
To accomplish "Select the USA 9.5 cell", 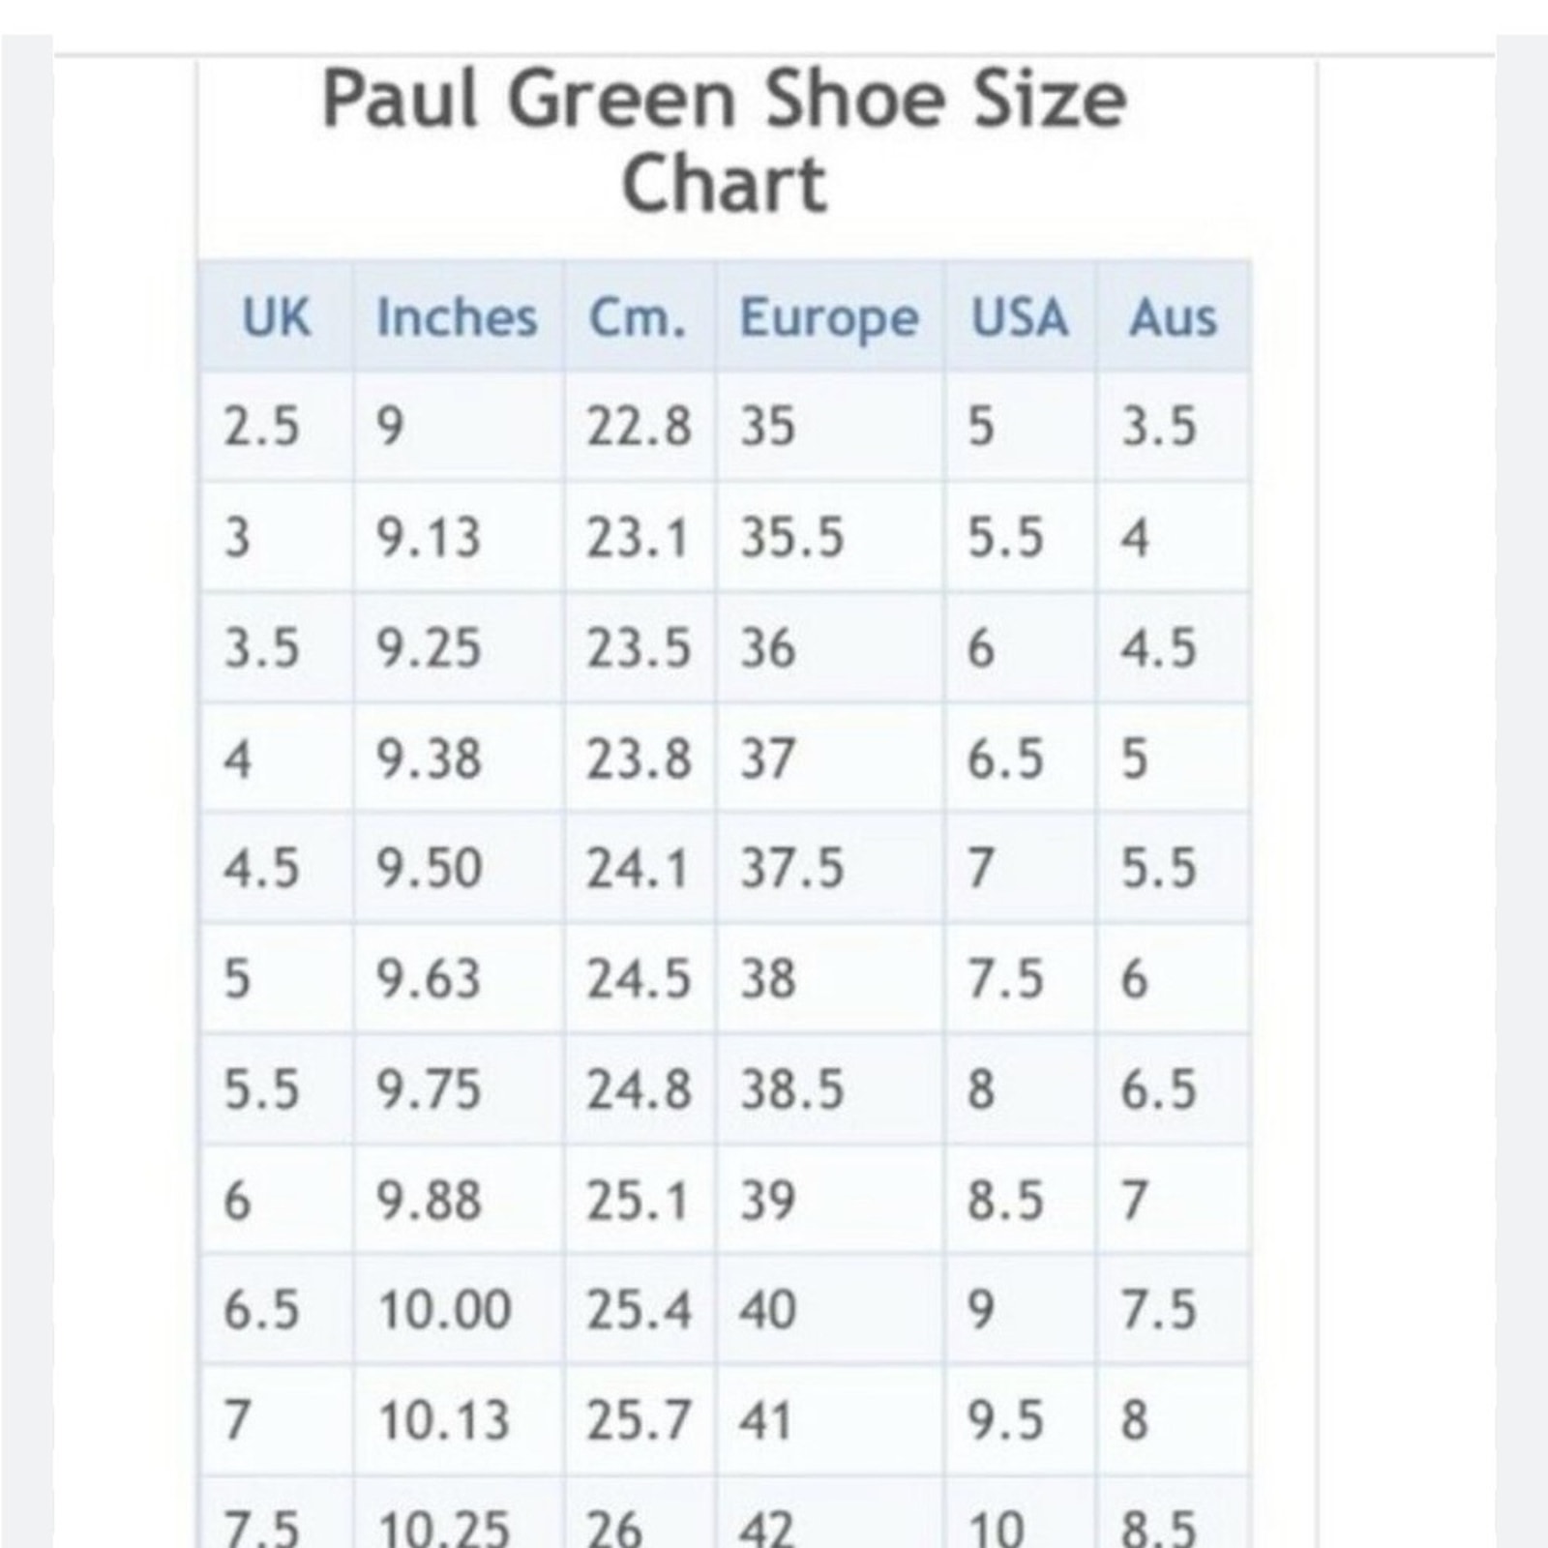I will tap(1021, 1420).
